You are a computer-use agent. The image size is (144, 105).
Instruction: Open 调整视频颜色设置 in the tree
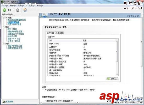tap(15, 46)
